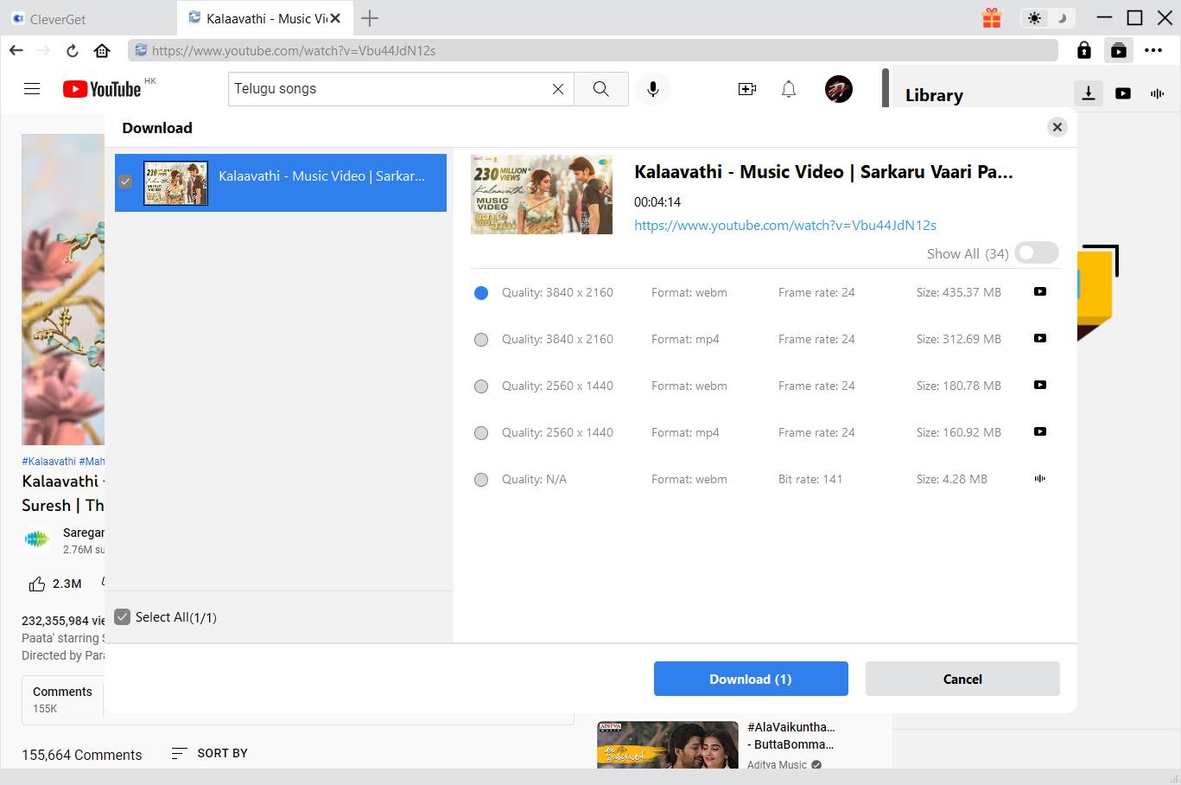The height and width of the screenshot is (785, 1181).
Task: Click the lock icon beside address bar
Action: pyautogui.click(x=1083, y=50)
